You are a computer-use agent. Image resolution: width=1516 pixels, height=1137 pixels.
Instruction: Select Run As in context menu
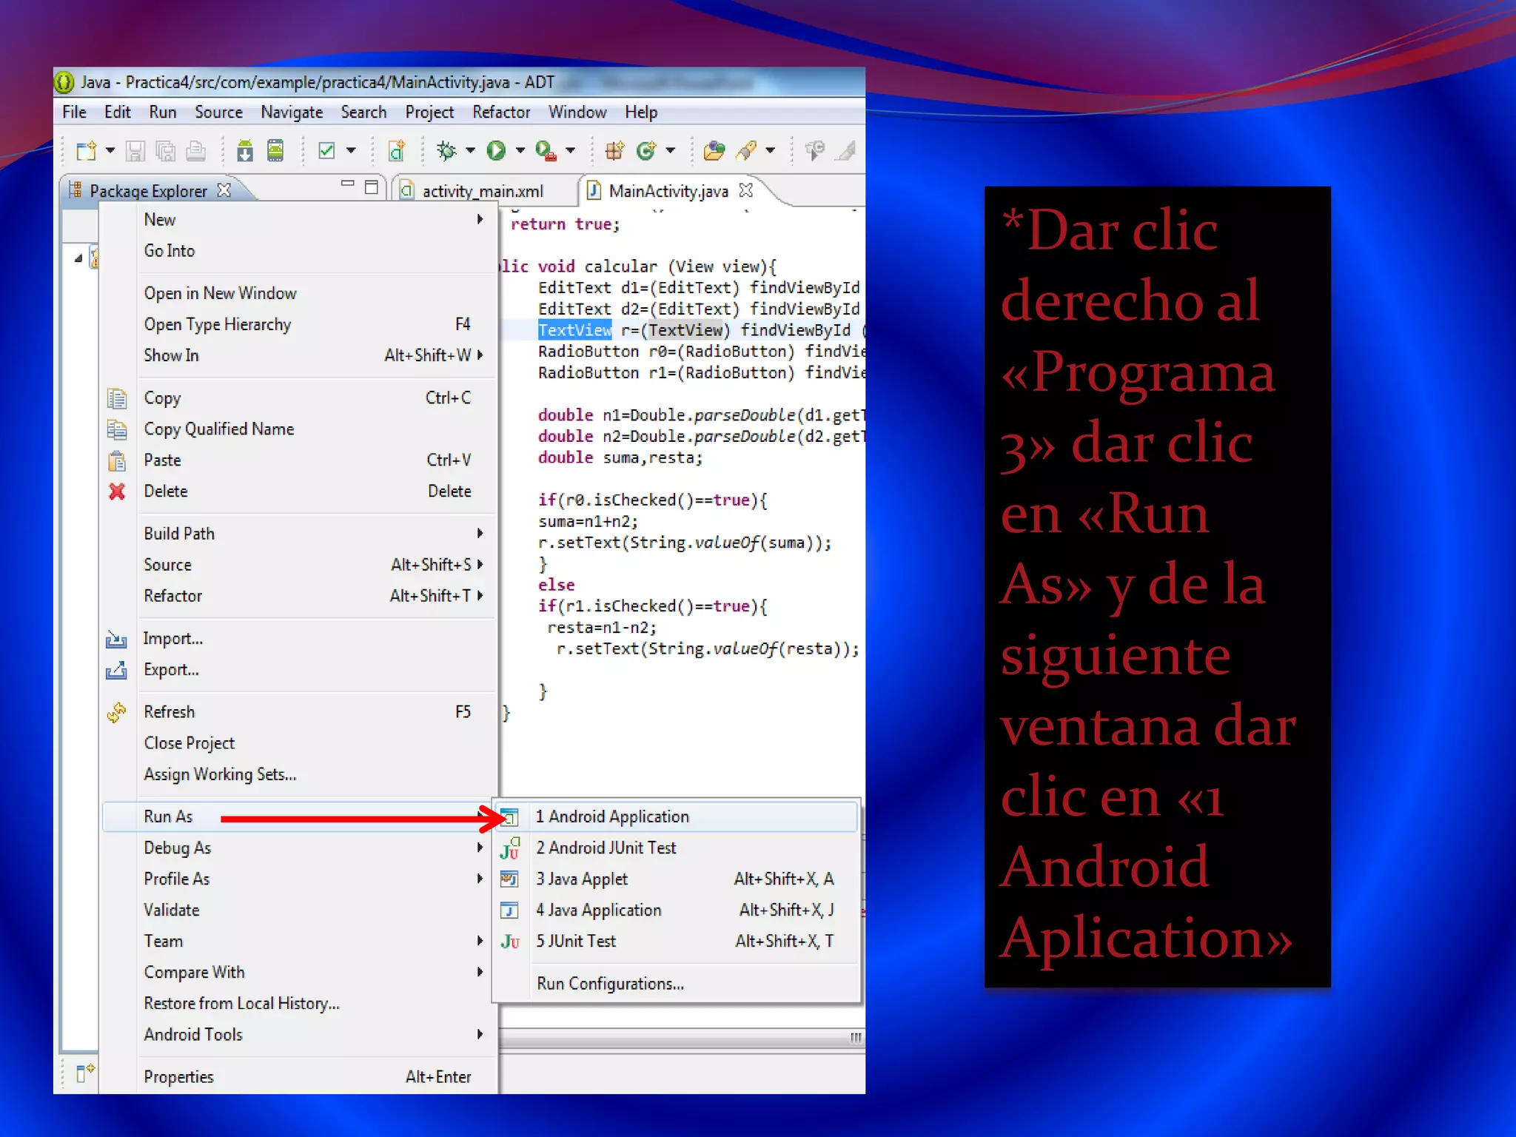(299, 817)
